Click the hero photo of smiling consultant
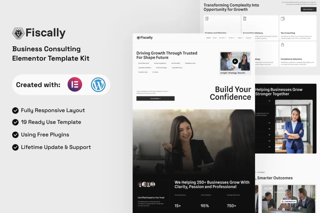The image size is (320, 213). point(194,141)
